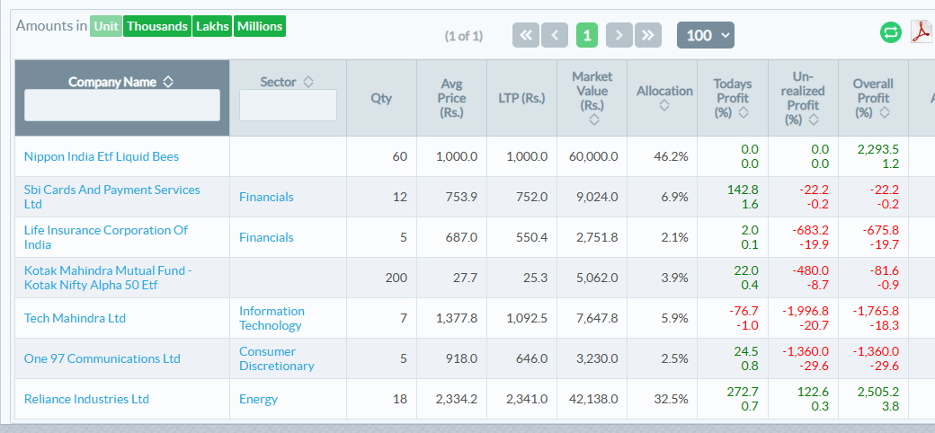Screen dimensions: 935x433
Task: Go to next page arrow
Action: point(619,35)
